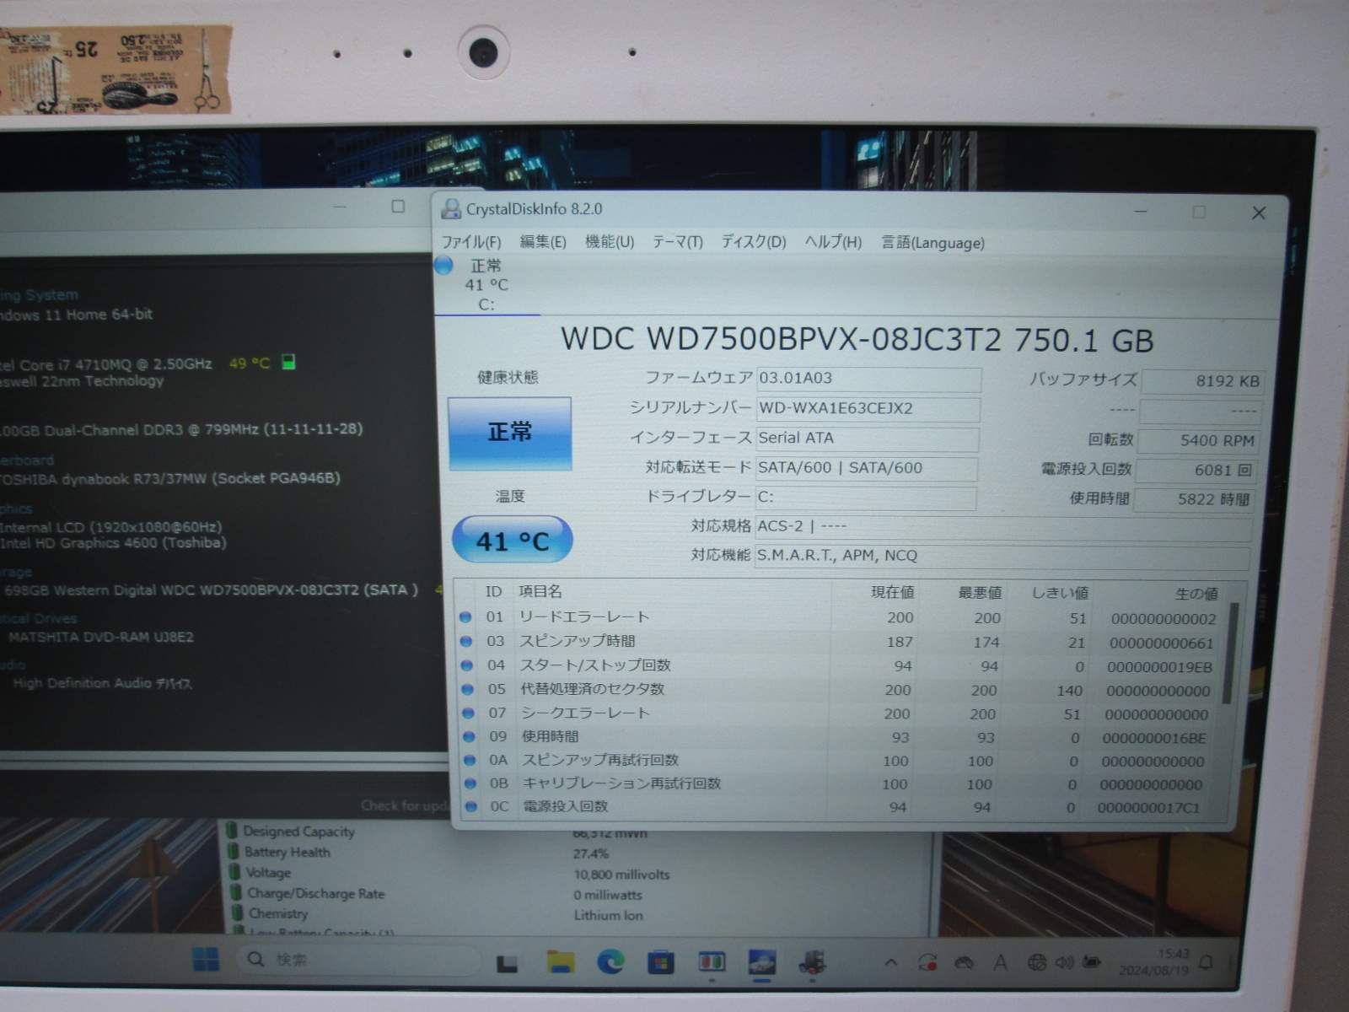The image size is (1349, 1012).
Task: Select the 0C 電源投入回数 row
Action: 840,807
